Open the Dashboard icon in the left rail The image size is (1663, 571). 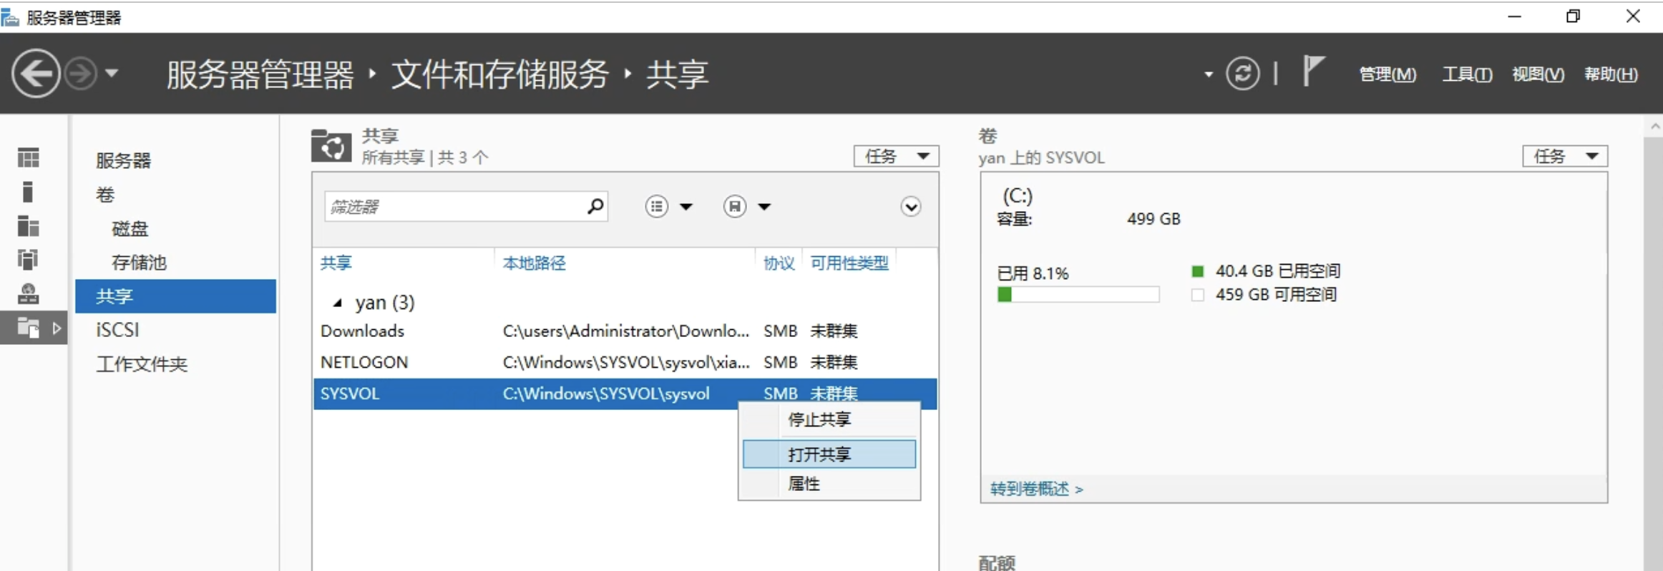pyautogui.click(x=29, y=157)
